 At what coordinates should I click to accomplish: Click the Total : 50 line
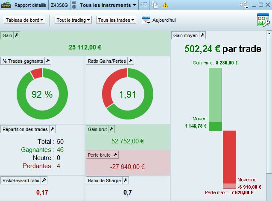(51, 142)
